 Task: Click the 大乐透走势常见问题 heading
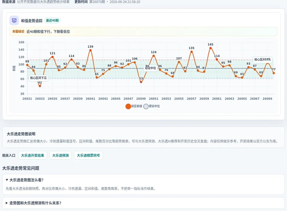[x=21, y=168]
